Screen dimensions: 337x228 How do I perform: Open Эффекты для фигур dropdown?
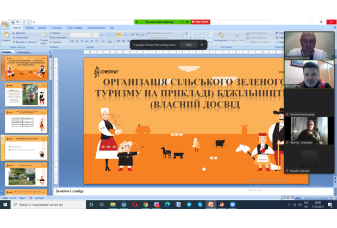(259, 42)
